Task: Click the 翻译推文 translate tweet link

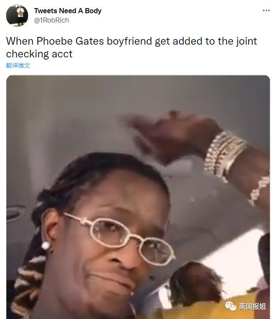Action: [x=18, y=66]
